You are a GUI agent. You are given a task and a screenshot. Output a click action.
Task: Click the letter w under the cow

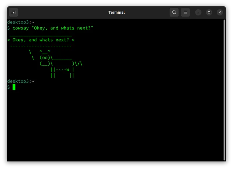[68, 70]
